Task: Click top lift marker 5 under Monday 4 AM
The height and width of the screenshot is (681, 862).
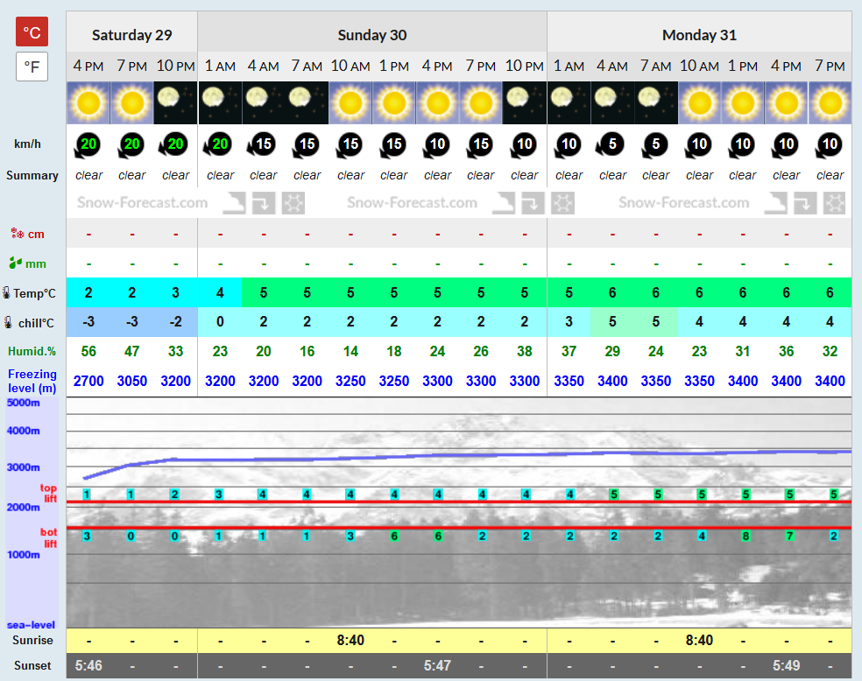Action: [614, 495]
